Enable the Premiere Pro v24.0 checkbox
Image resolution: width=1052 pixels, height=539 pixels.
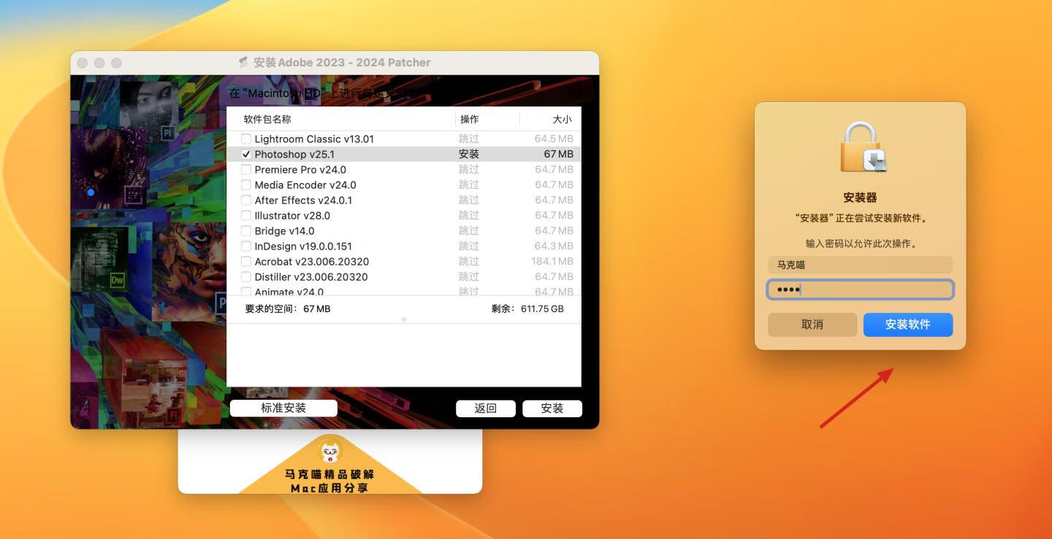tap(246, 169)
